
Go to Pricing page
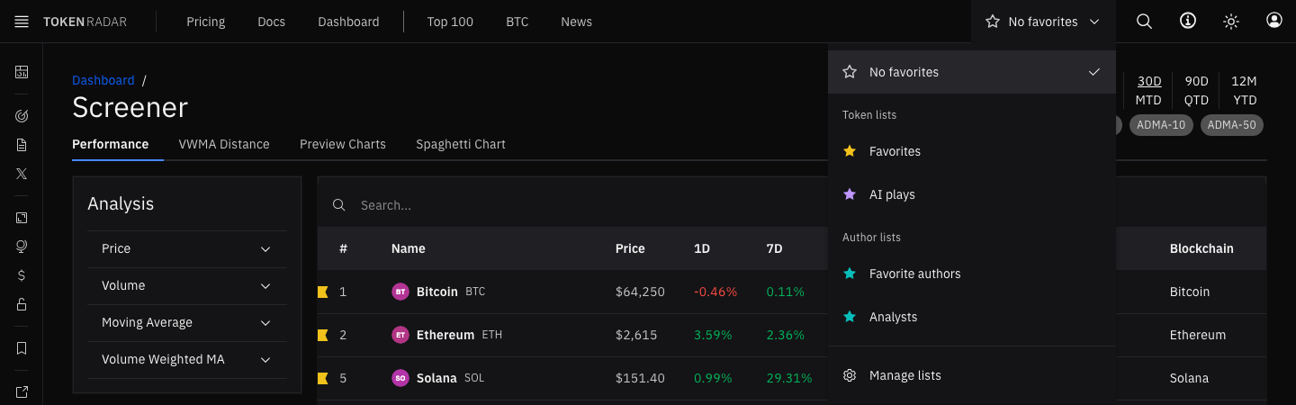point(206,22)
